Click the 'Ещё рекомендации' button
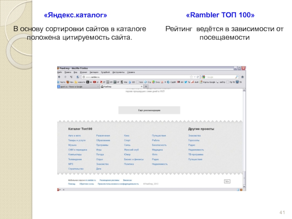Screen dimensions: 292x219 pos(149,110)
